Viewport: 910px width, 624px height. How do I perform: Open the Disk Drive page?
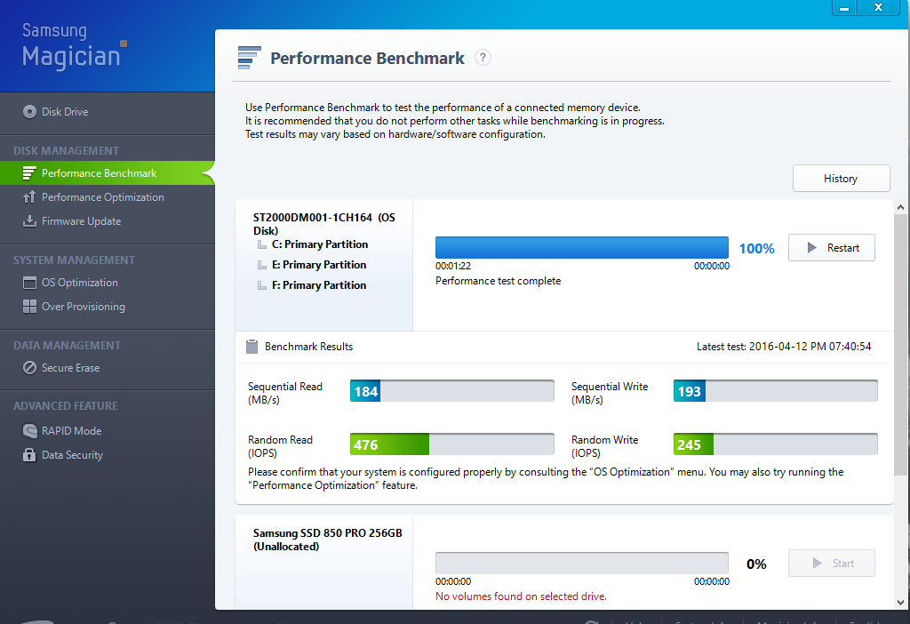click(65, 111)
